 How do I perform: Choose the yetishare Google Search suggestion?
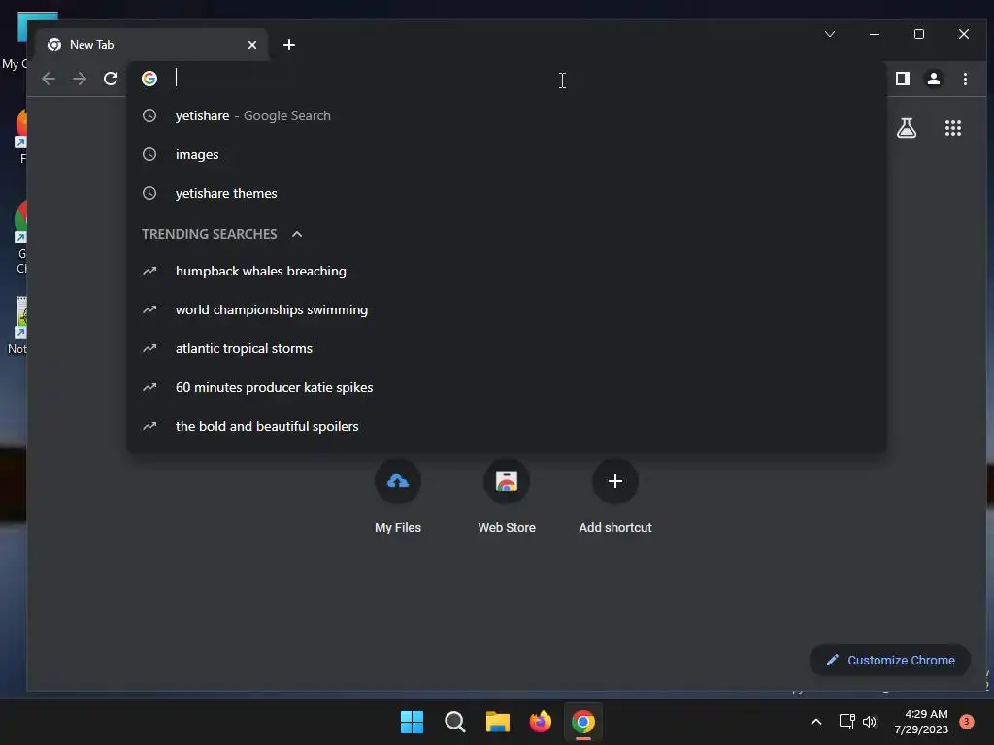click(x=506, y=116)
